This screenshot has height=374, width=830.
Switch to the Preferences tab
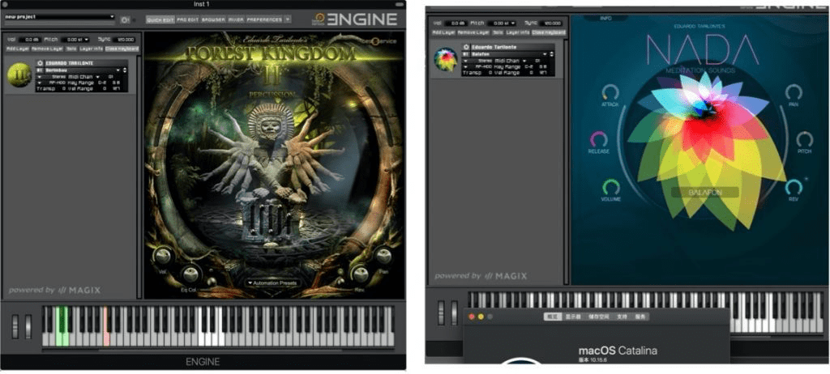pos(264,19)
